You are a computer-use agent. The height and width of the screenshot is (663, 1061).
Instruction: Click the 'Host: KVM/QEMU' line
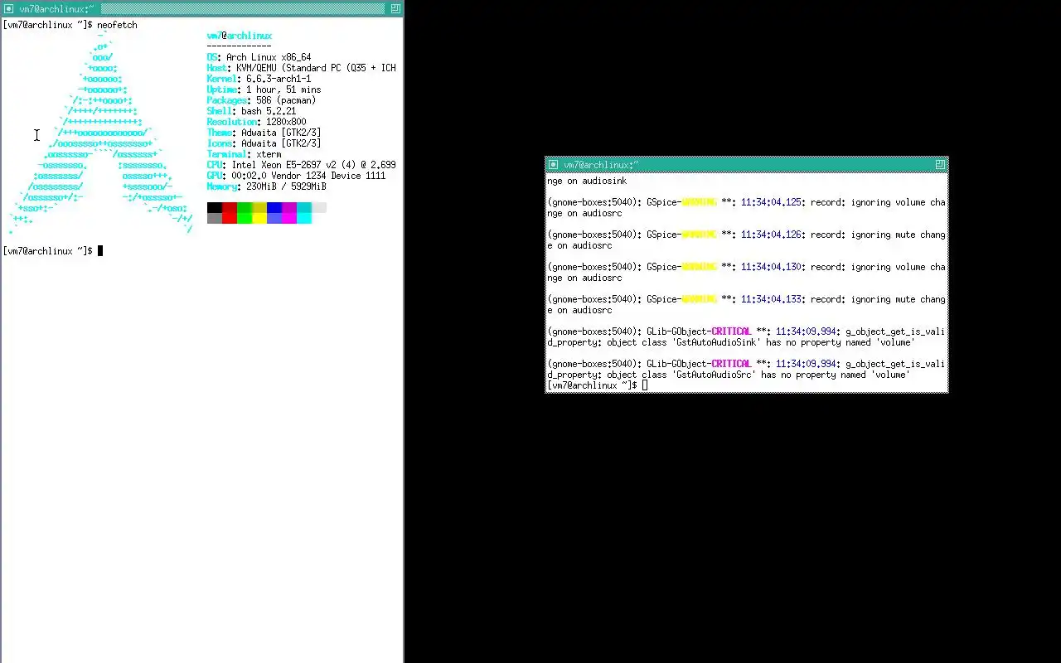point(301,68)
